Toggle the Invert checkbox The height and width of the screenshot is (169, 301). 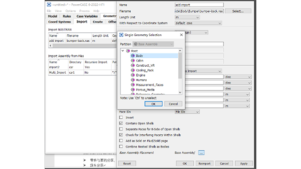tap(121, 117)
